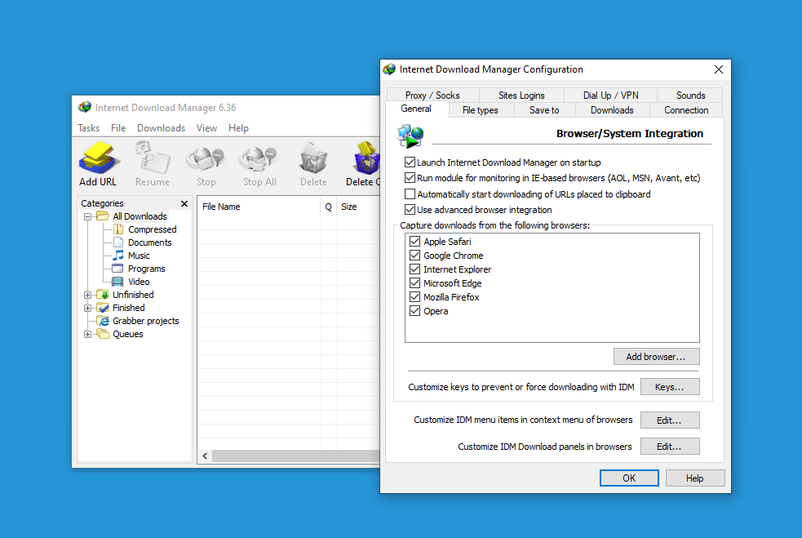Viewport: 802px width, 538px height.
Task: Click the Grabber projects icon
Action: [104, 321]
